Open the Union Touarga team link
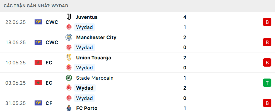The image size is (275, 111). (x=94, y=58)
